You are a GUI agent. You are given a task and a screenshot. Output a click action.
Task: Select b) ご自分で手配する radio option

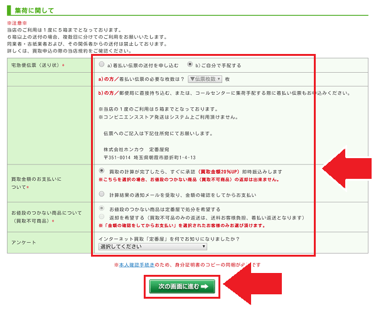point(190,64)
